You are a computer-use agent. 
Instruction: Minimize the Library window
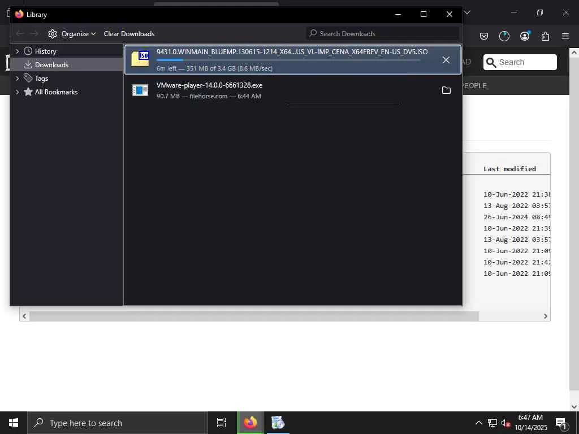[398, 14]
